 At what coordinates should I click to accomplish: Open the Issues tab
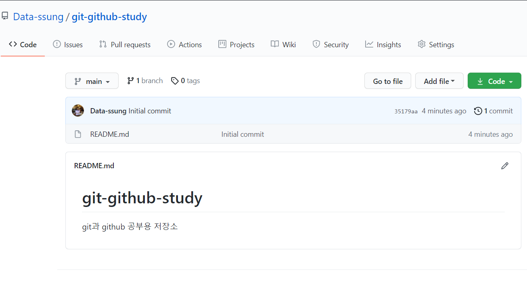pos(68,45)
